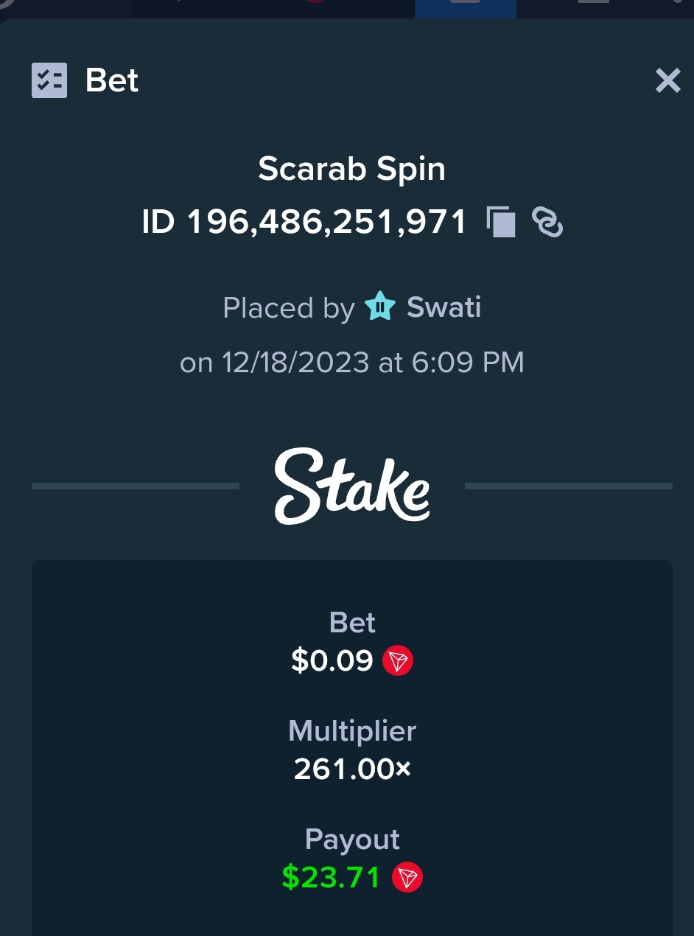This screenshot has height=936, width=694.
Task: Click the green $23.71 payout amount
Action: click(331, 878)
